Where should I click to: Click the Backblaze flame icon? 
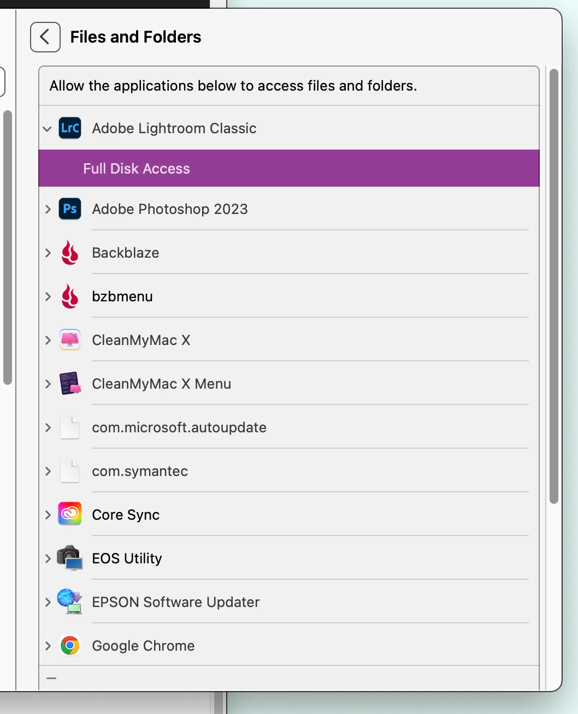(70, 253)
